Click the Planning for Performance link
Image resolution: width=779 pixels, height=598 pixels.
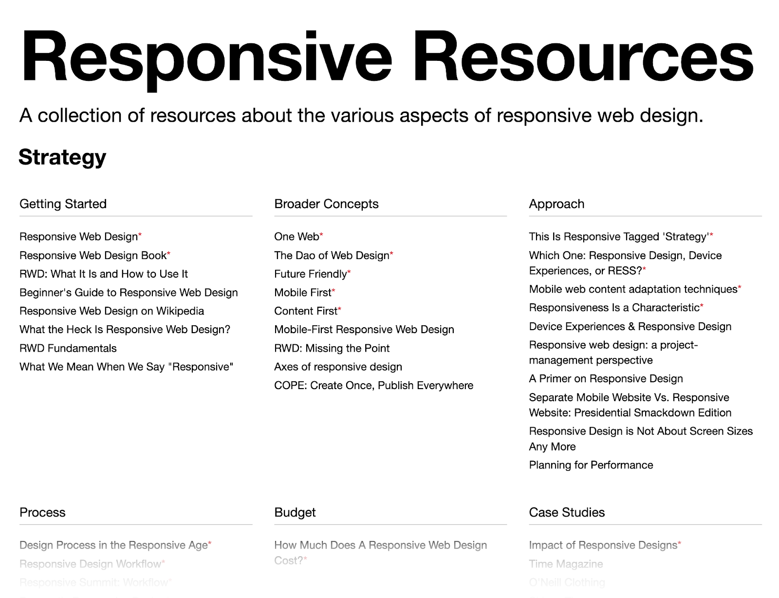pyautogui.click(x=591, y=465)
